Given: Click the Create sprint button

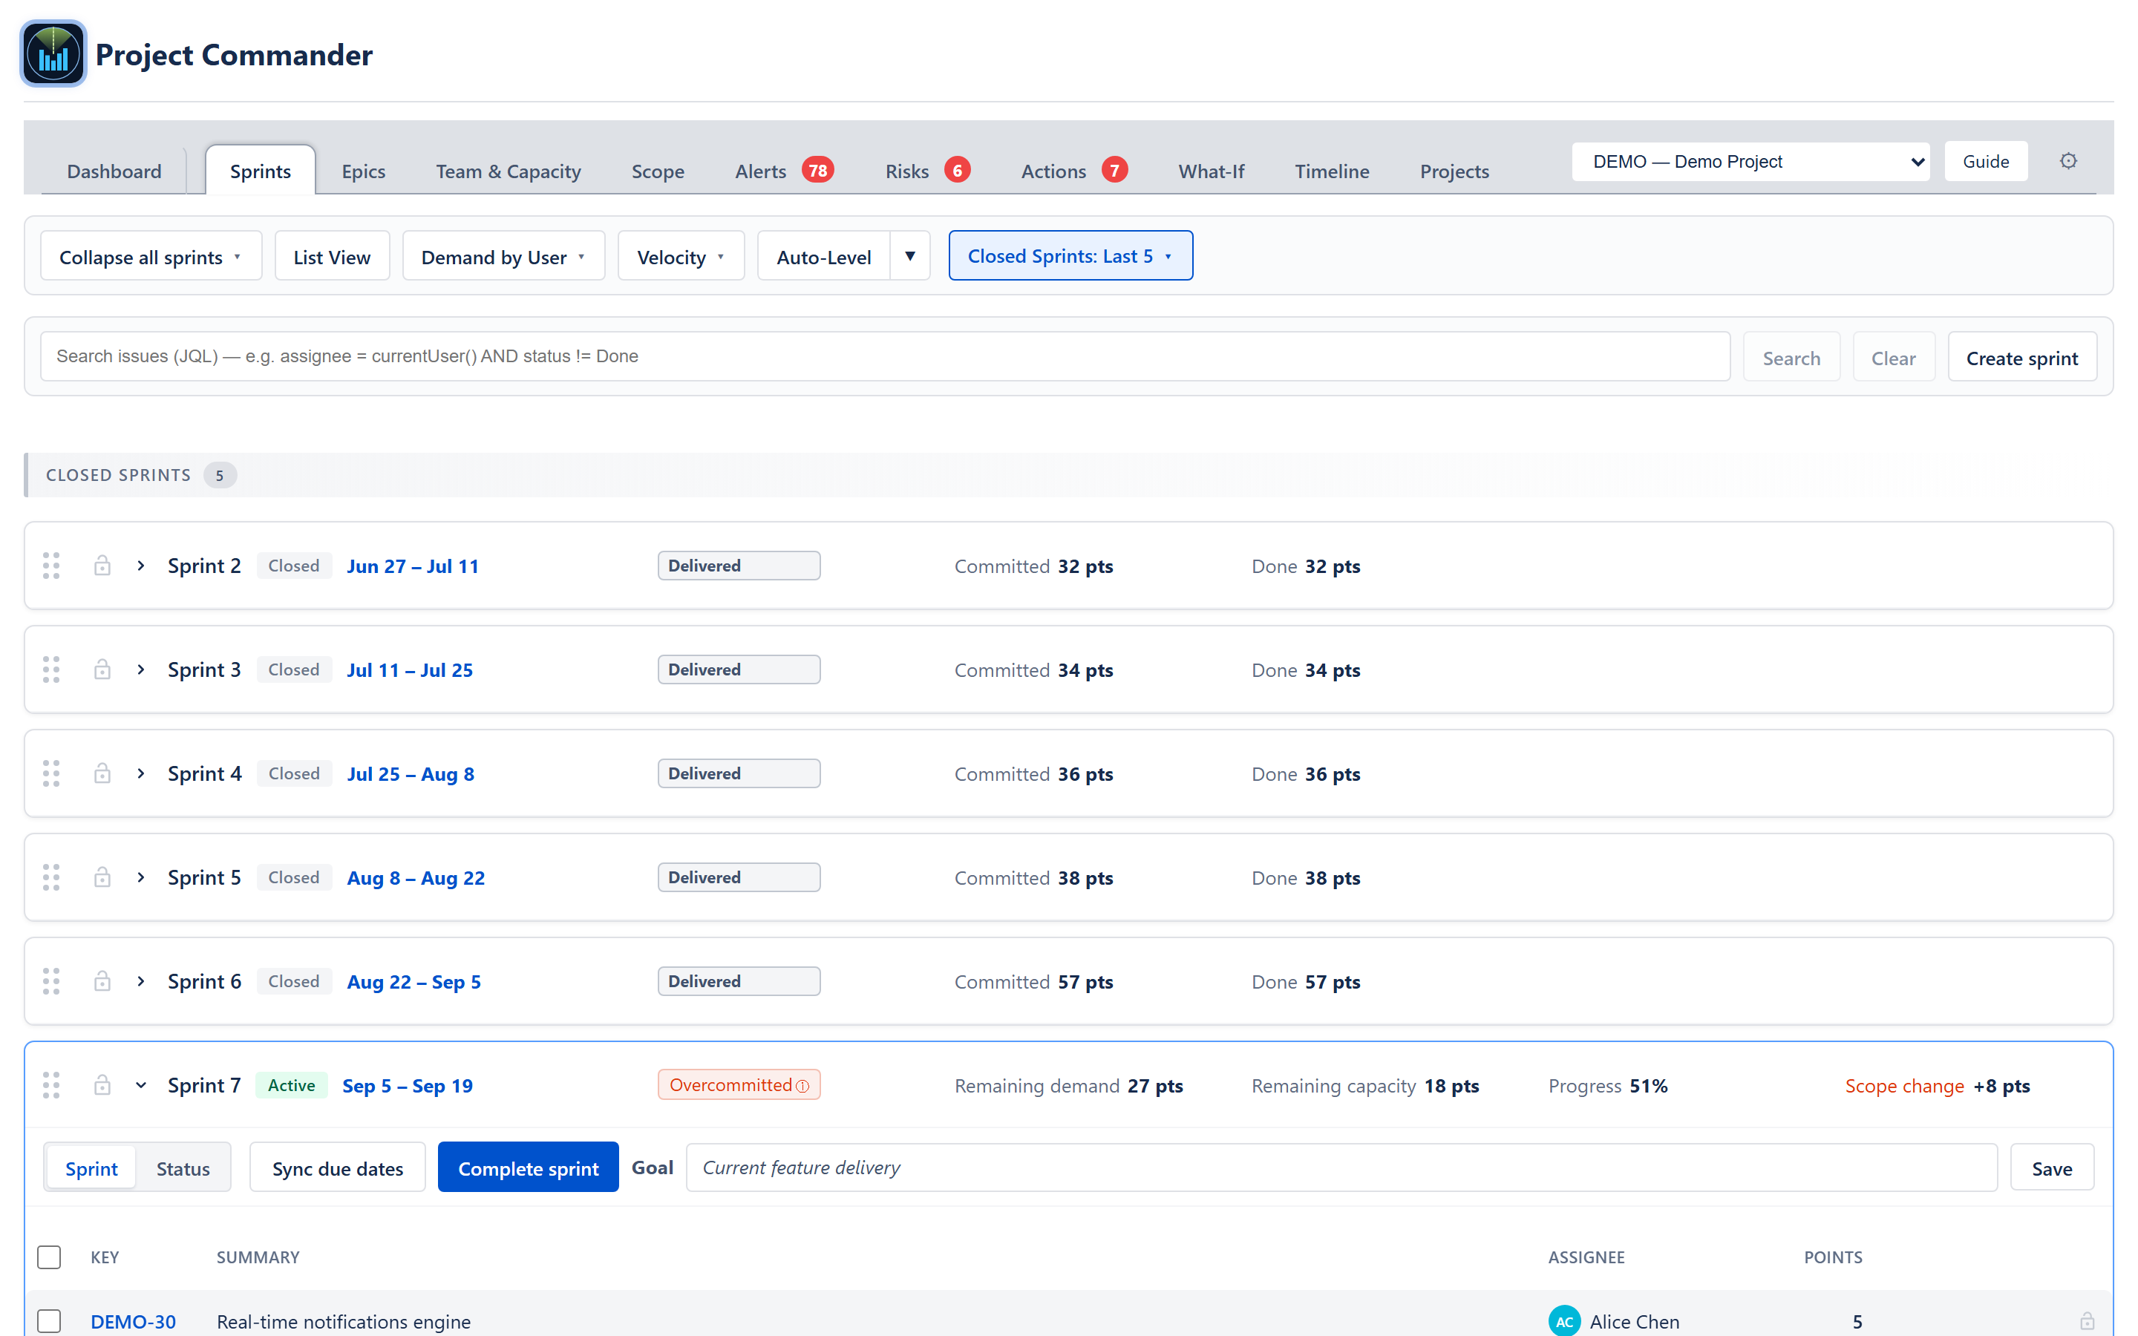Looking at the screenshot, I should tap(2021, 357).
